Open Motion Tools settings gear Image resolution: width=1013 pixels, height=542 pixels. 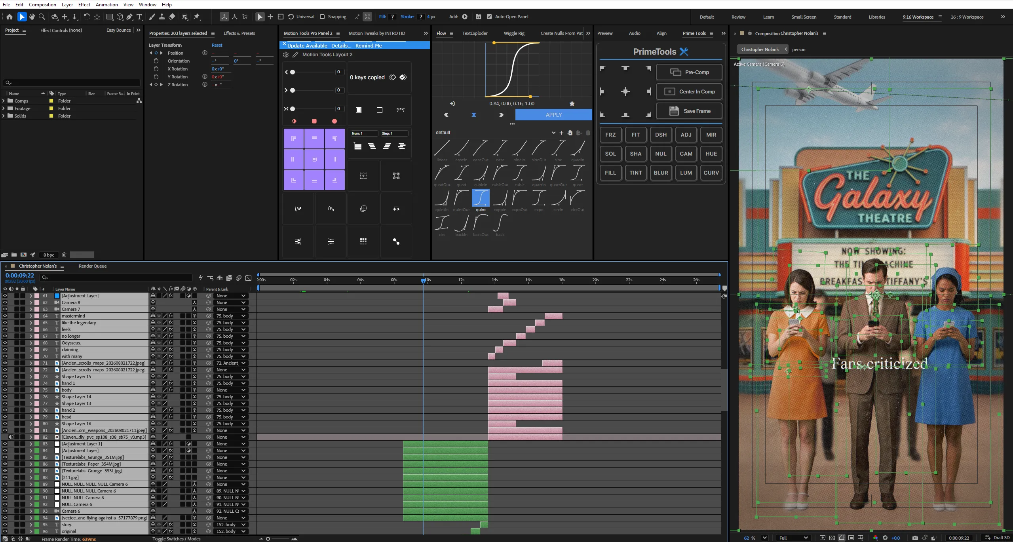pos(286,55)
